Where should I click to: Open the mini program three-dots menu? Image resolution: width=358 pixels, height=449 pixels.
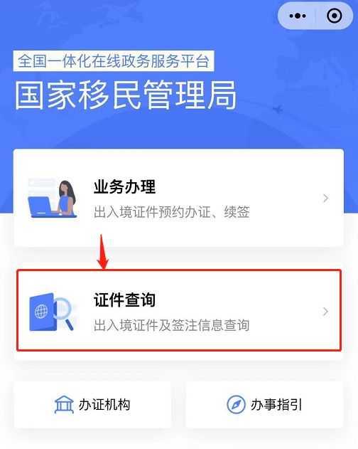298,16
